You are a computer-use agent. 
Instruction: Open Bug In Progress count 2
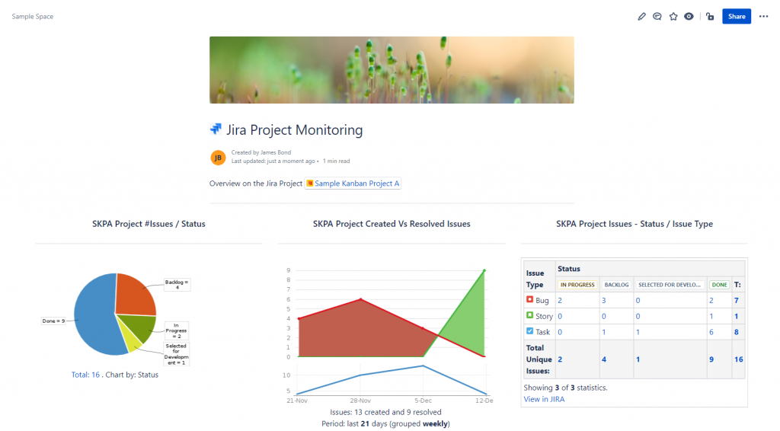(x=560, y=300)
